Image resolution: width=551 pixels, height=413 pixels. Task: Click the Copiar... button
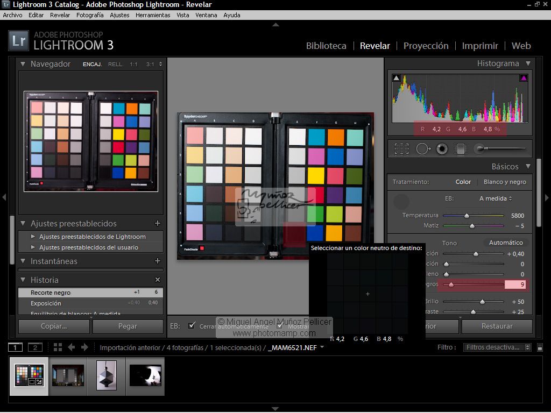(54, 326)
